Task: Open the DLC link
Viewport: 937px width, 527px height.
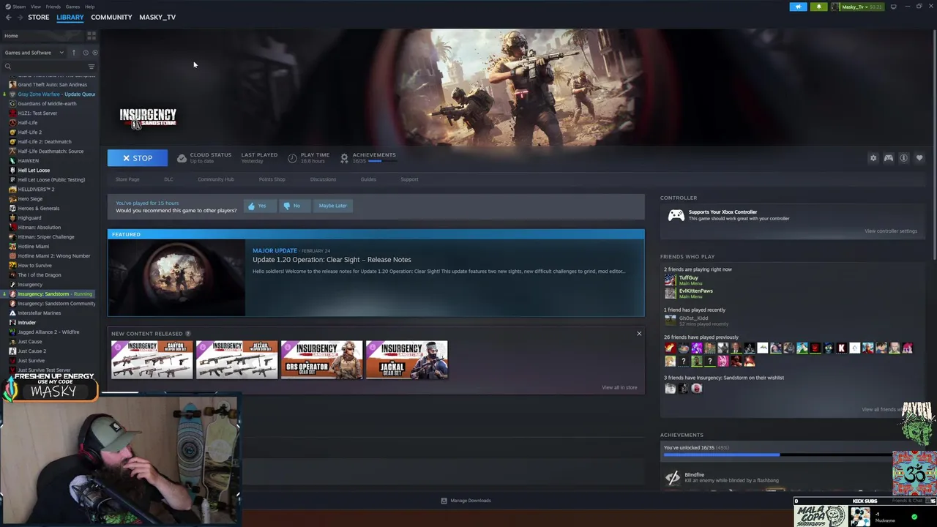Action: pyautogui.click(x=168, y=179)
